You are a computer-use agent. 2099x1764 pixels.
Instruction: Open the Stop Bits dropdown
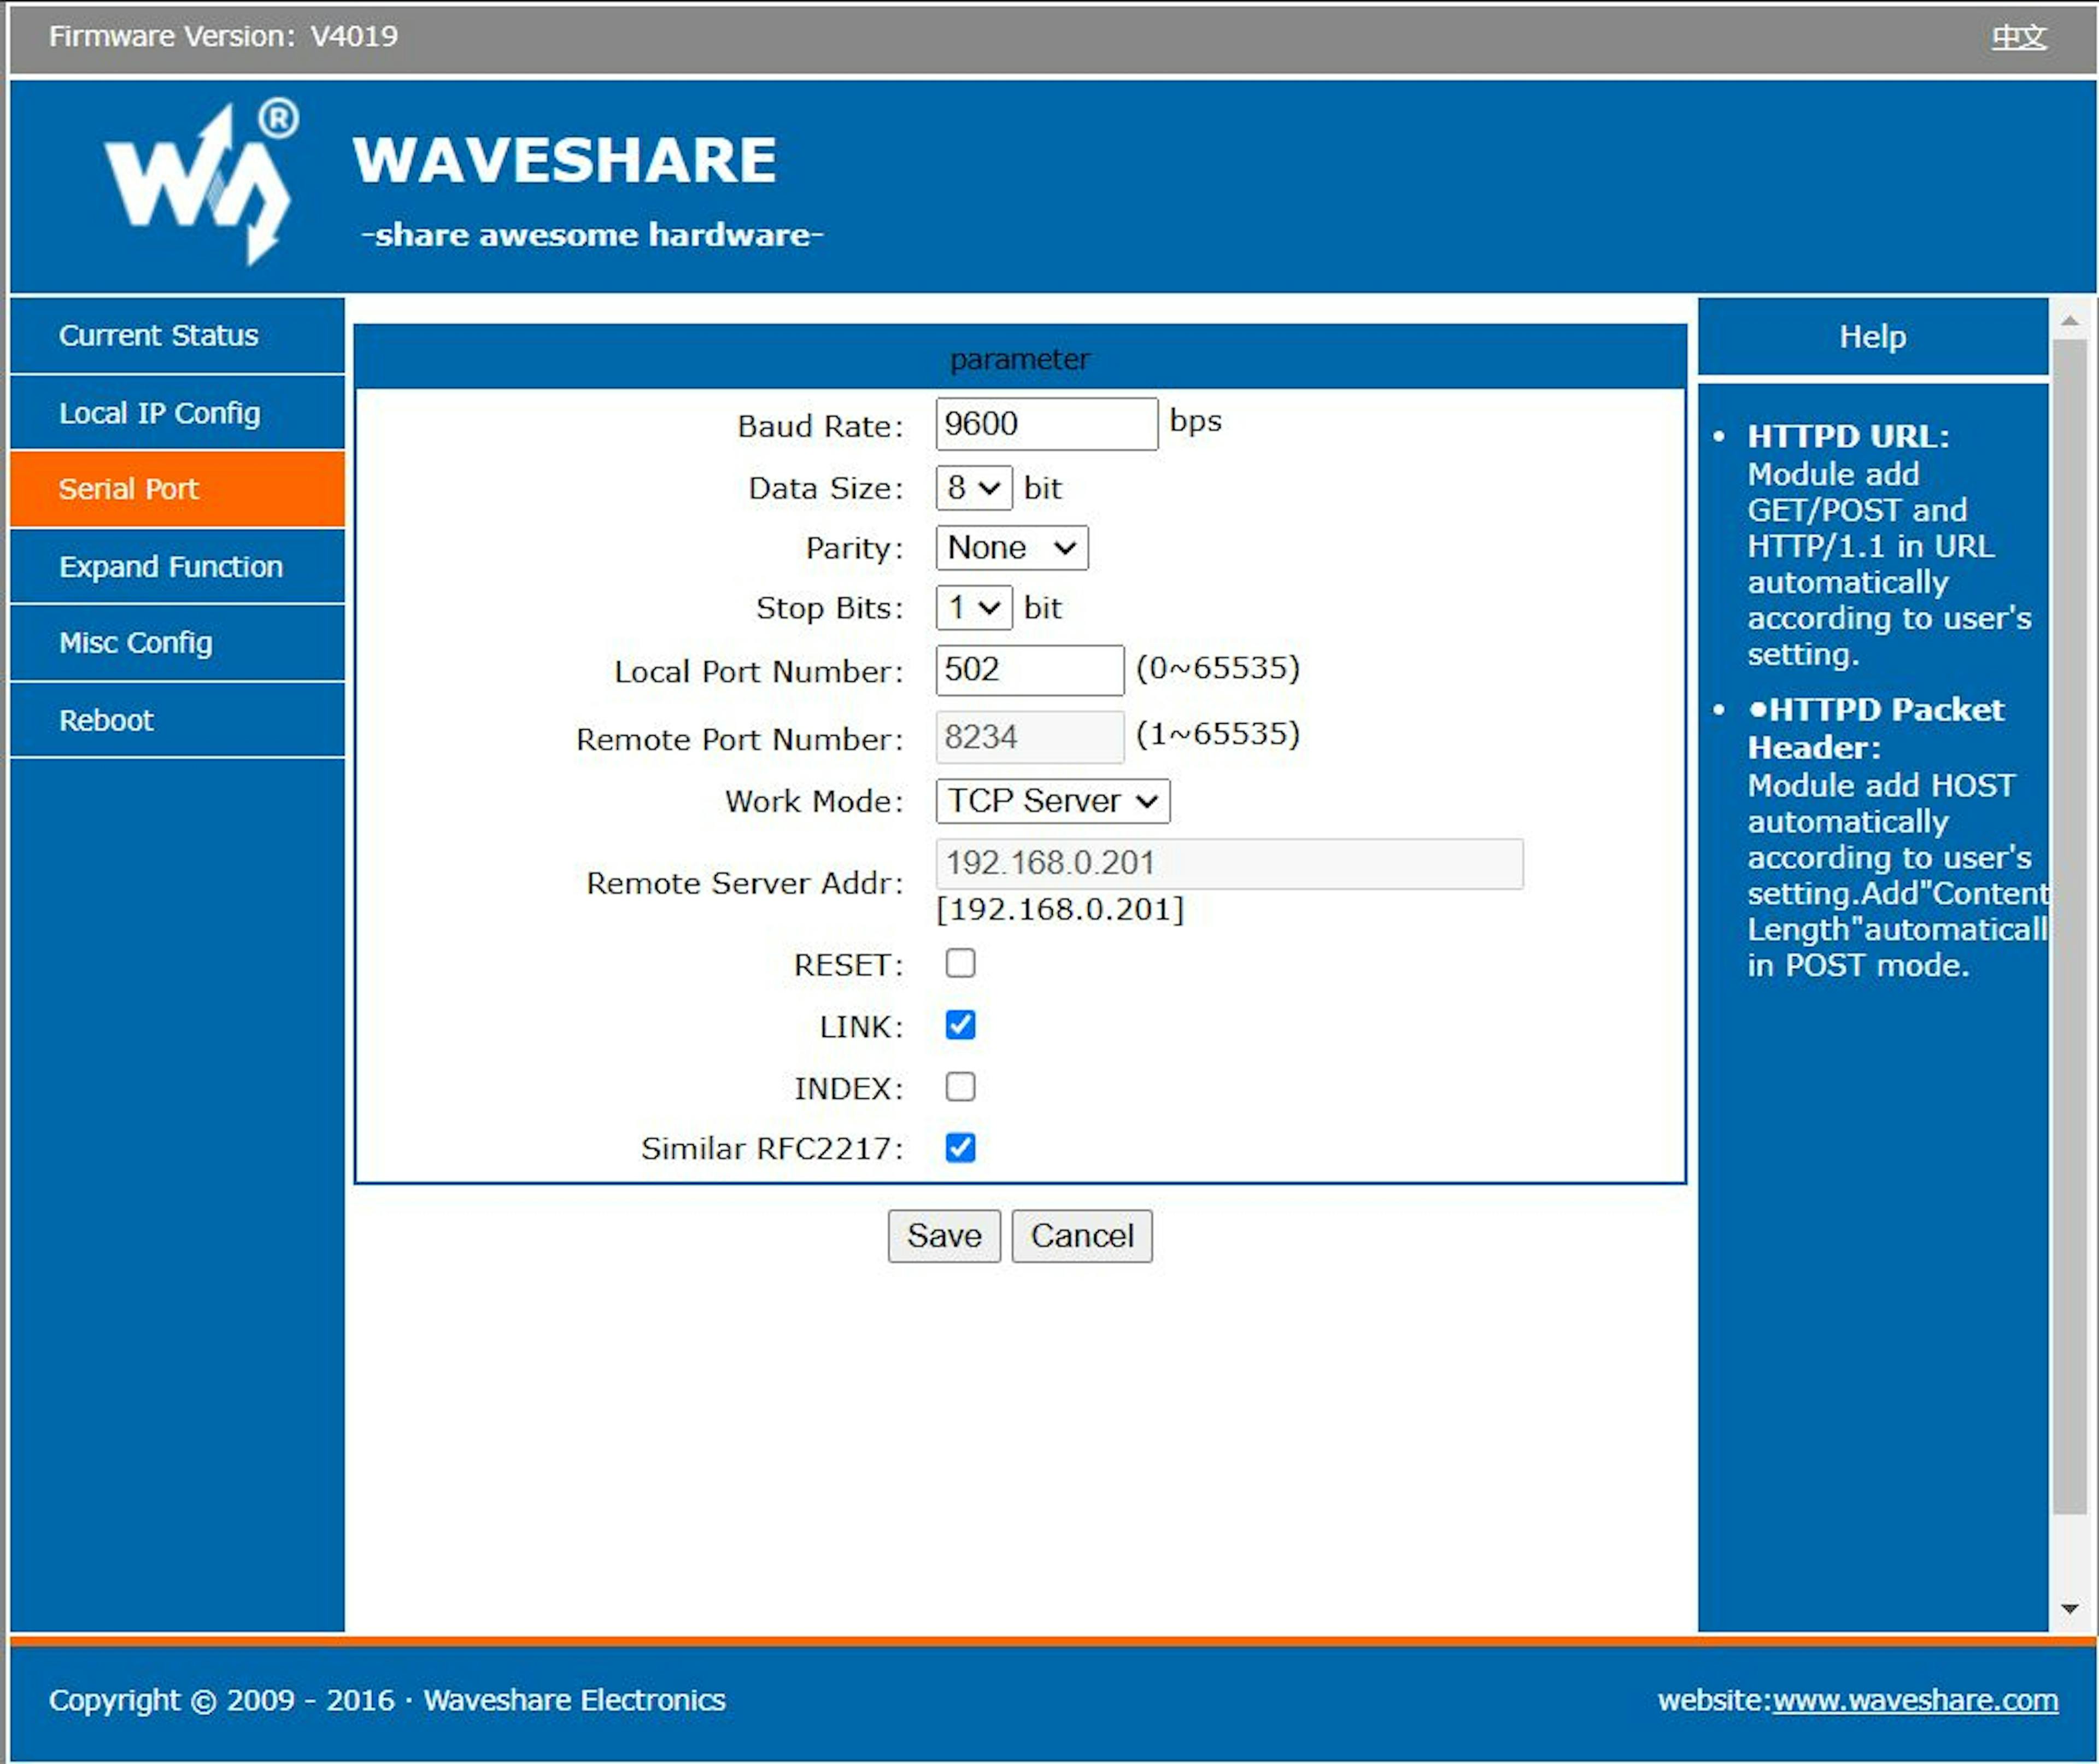tap(973, 608)
